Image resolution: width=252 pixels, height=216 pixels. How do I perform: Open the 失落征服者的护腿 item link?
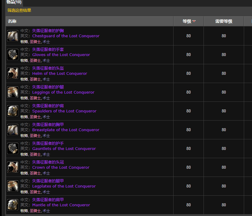pyautogui.click(x=48, y=87)
